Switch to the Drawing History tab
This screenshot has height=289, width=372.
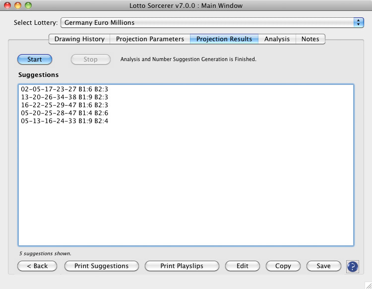(x=79, y=39)
